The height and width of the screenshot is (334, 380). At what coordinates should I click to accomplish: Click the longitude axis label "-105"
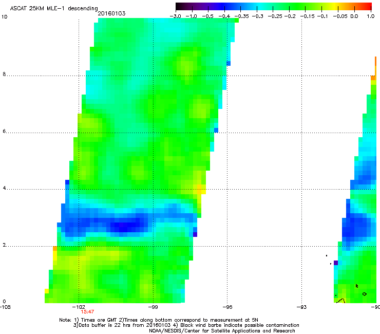(x=5, y=307)
